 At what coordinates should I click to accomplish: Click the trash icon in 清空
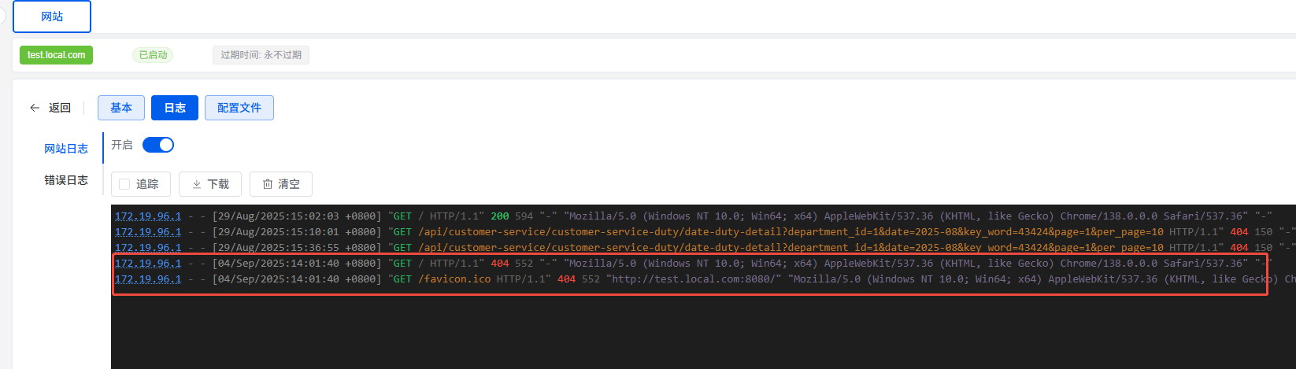point(268,184)
